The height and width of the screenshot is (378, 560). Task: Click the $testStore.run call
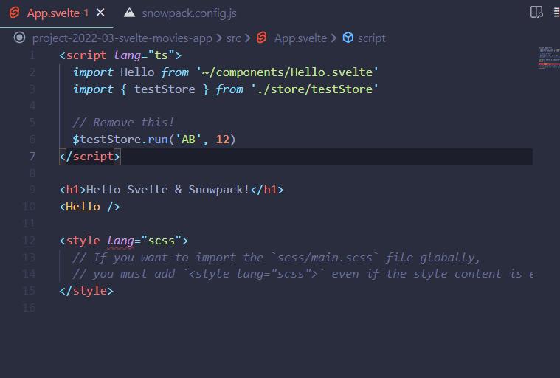point(154,140)
